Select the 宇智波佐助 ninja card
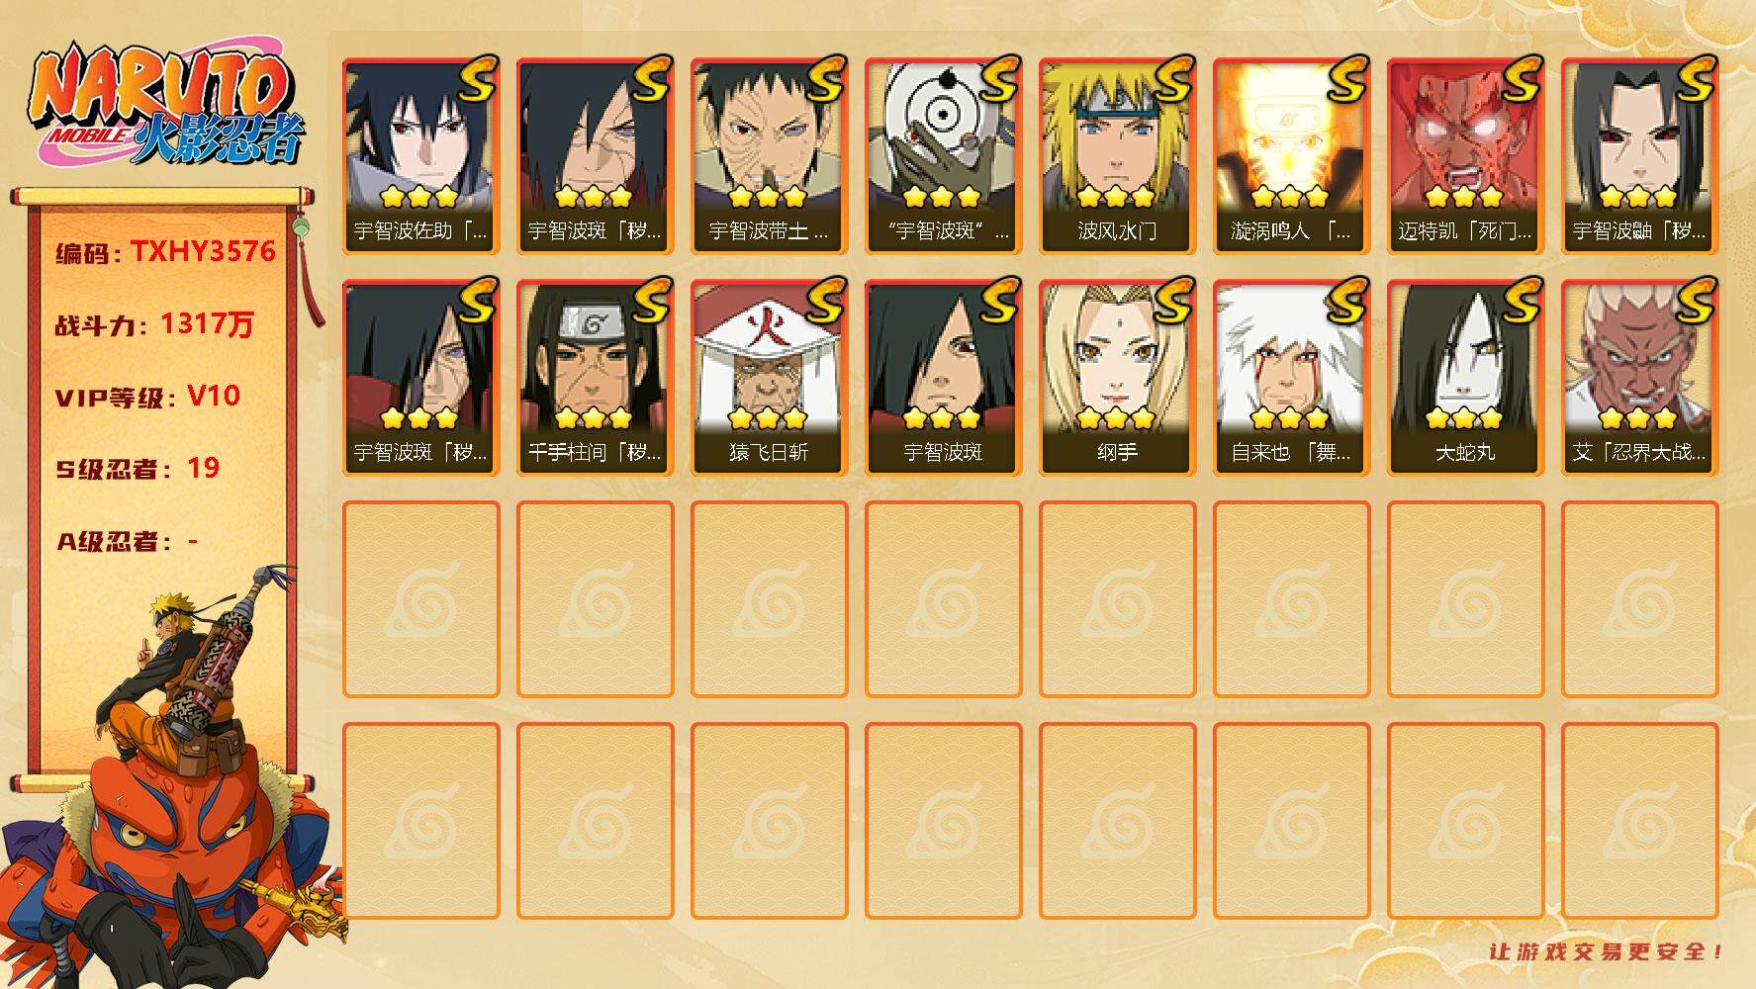Image resolution: width=1756 pixels, height=989 pixels. click(x=420, y=156)
